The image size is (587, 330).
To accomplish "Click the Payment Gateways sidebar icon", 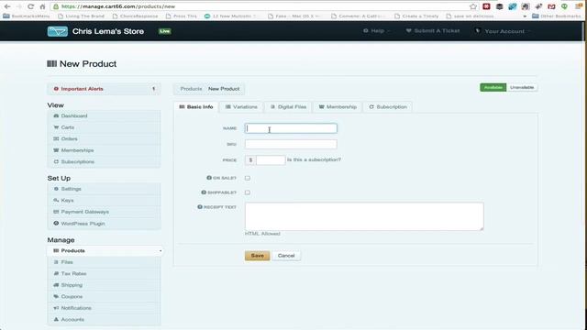I will coord(56,212).
